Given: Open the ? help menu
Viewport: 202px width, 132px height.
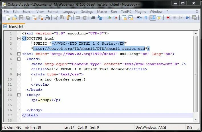Looking at the screenshot, I should click(167, 12).
